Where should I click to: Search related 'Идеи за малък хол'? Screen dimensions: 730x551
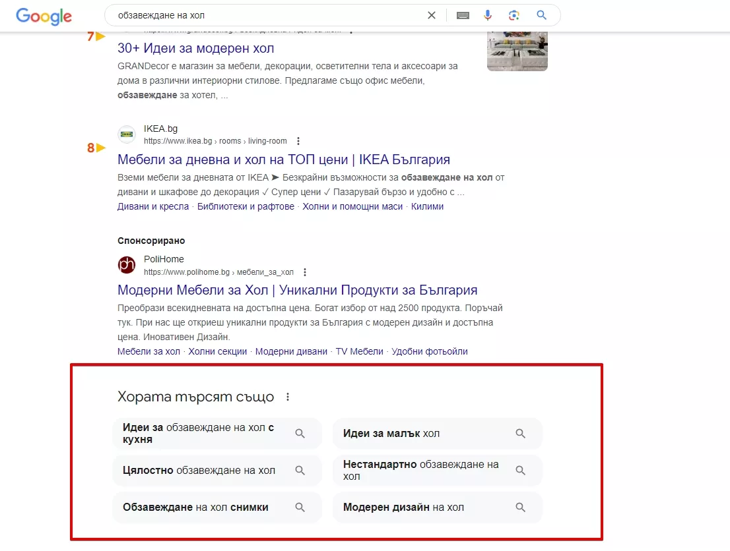tap(437, 434)
